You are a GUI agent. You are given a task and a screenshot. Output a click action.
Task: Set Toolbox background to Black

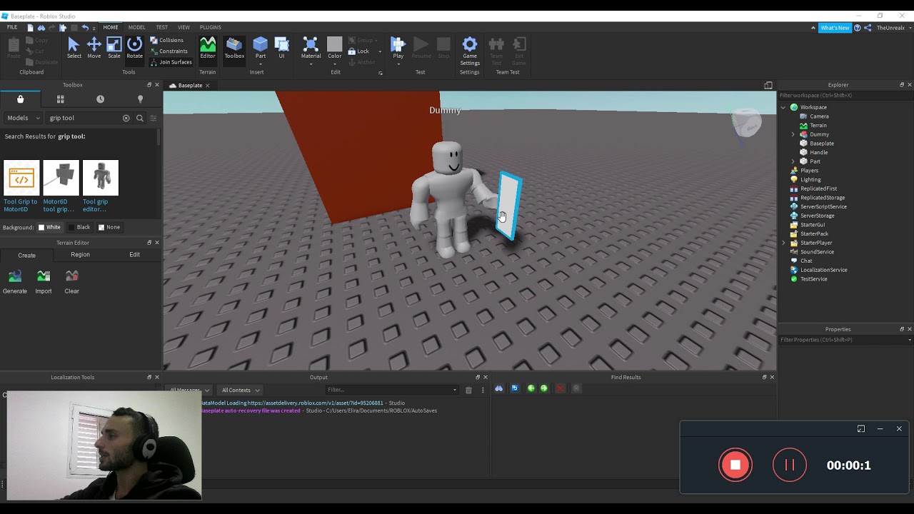pyautogui.click(x=79, y=227)
